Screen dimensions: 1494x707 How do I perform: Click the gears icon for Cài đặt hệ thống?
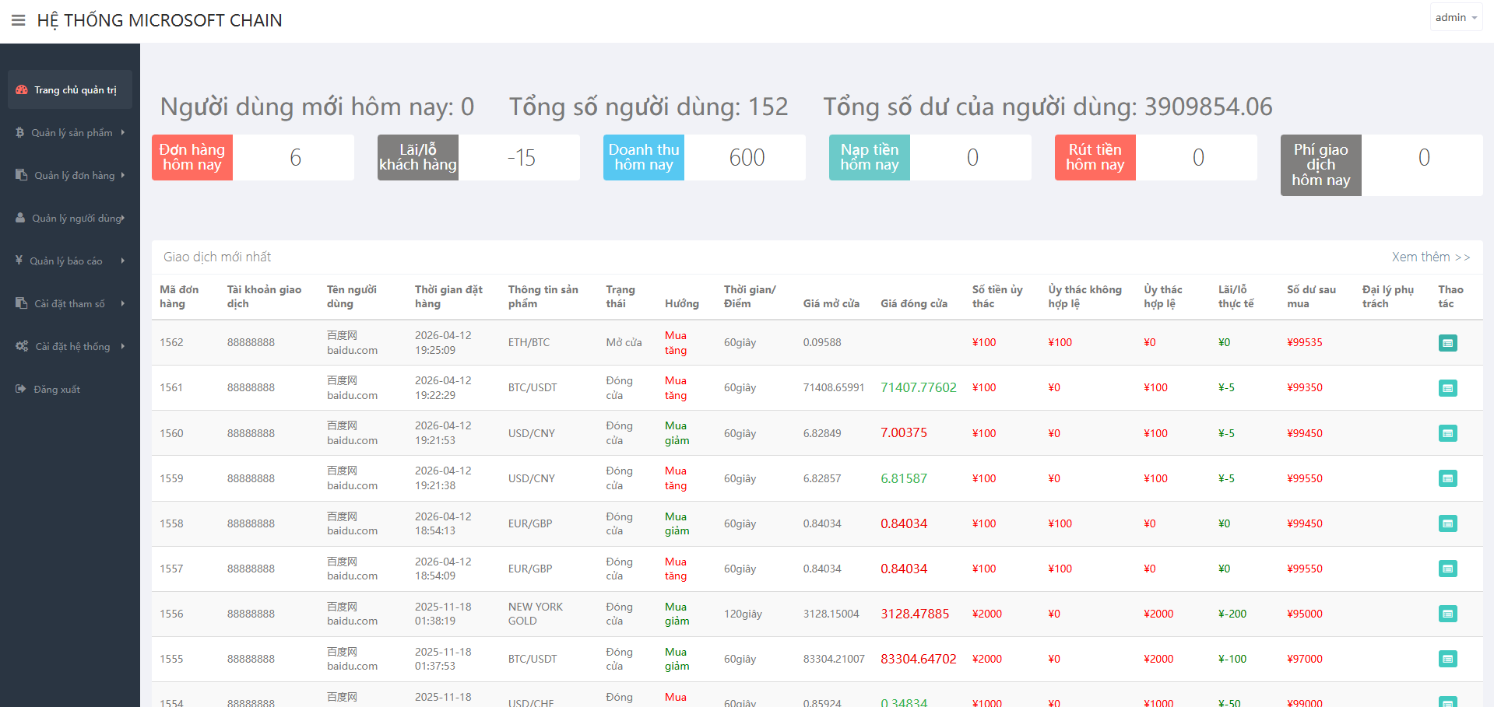coord(22,346)
